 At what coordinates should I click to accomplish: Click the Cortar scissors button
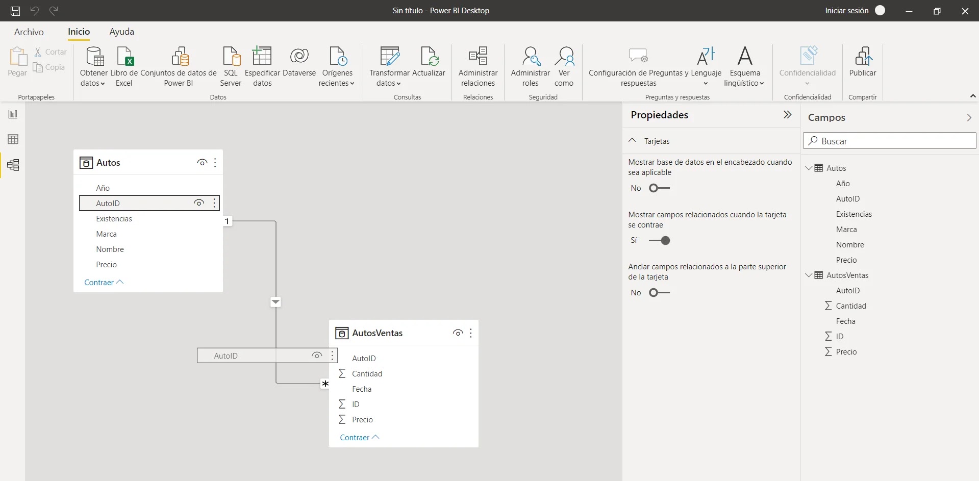tap(50, 52)
